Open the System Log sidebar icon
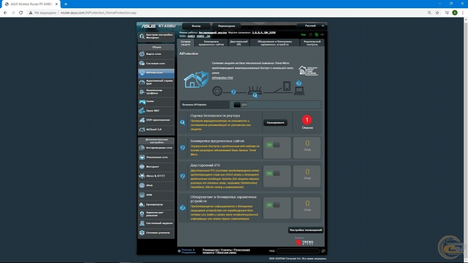The image size is (468, 263). pos(142,223)
